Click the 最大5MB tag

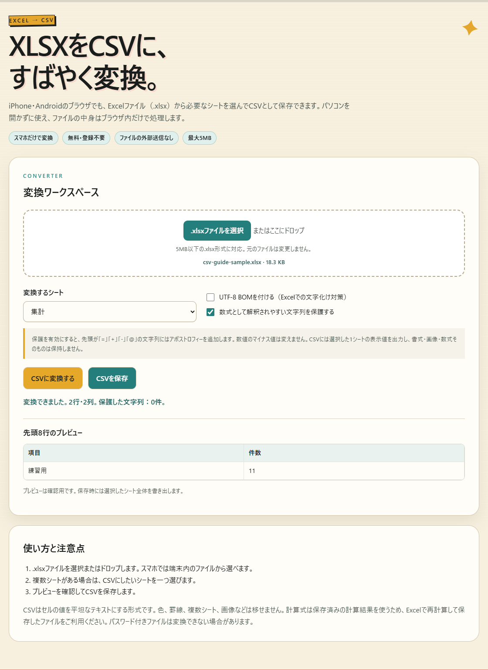coord(200,138)
